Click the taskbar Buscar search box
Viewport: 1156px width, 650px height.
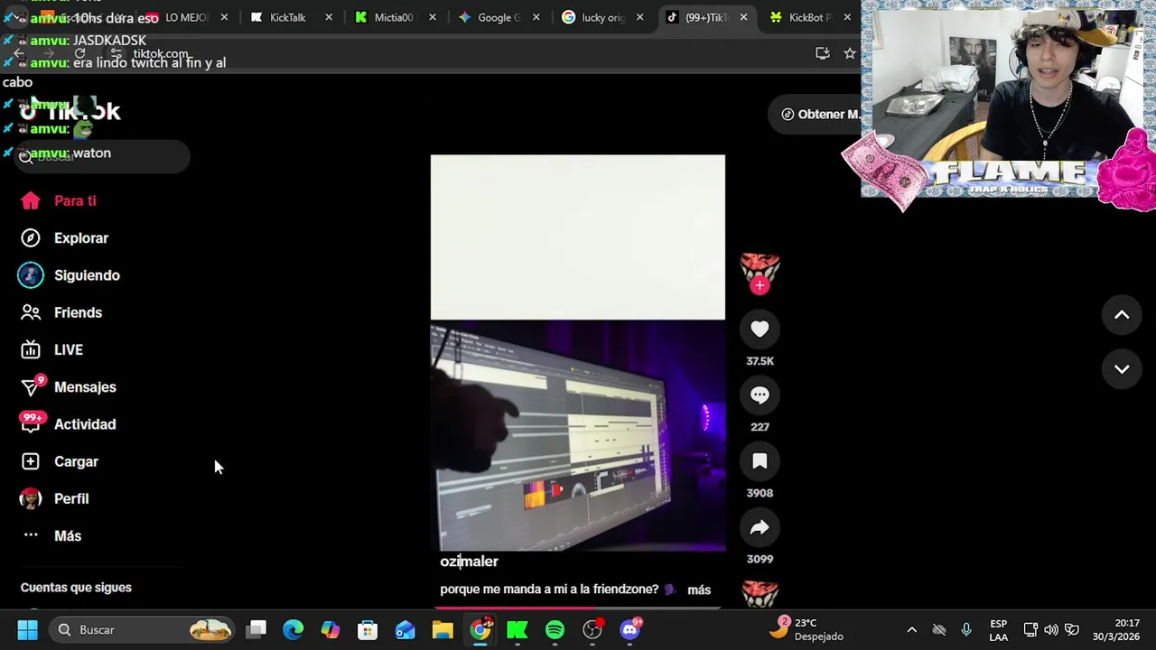[x=143, y=629]
